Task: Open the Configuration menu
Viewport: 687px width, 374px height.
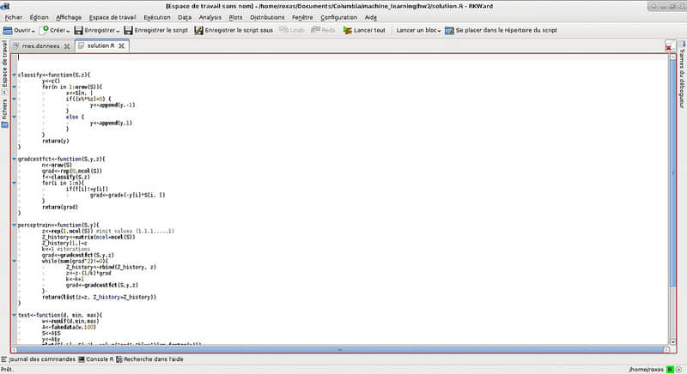Action: [x=338, y=17]
